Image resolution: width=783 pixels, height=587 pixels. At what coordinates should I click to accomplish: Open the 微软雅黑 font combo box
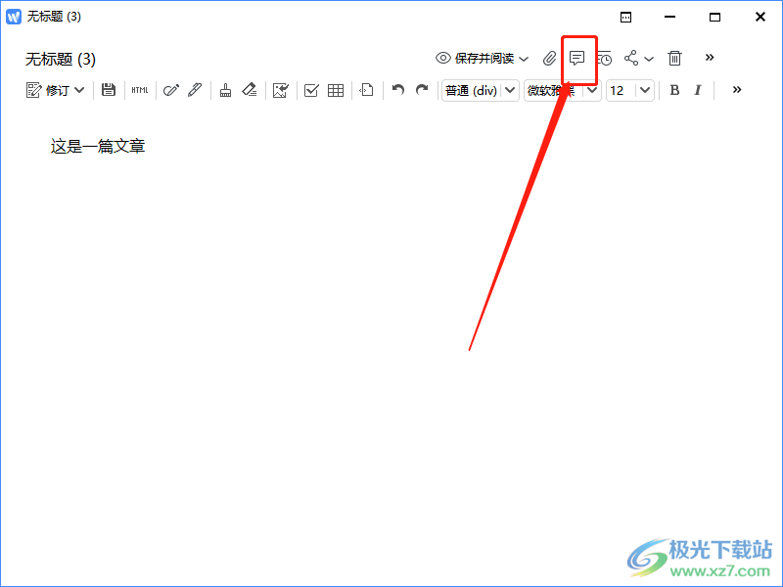562,90
